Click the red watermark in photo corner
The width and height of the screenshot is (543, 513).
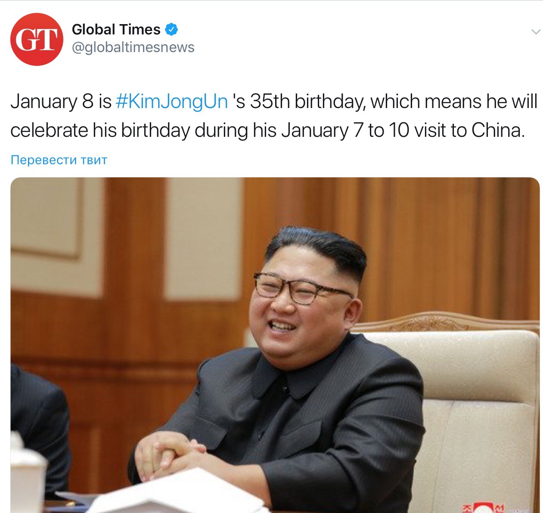coord(484,508)
